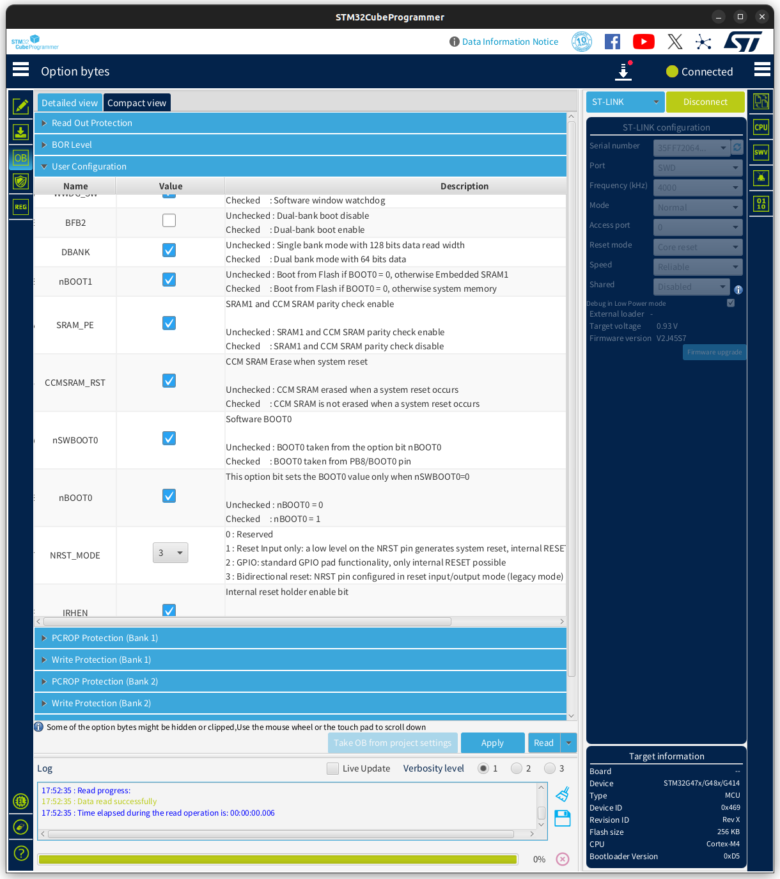Open the right hamburger menu
This screenshot has height=879, width=780.
(x=762, y=69)
